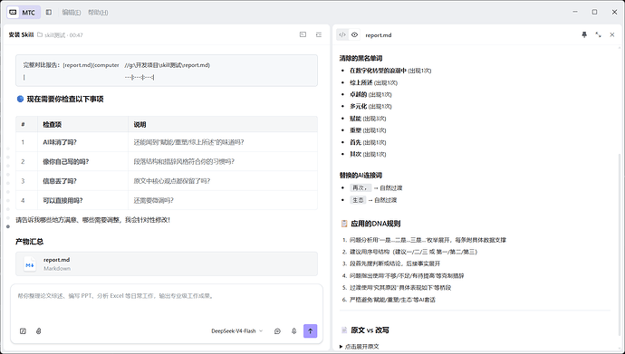Attach a file with the paperclip icon
Image resolution: width=625 pixels, height=354 pixels.
point(39,330)
